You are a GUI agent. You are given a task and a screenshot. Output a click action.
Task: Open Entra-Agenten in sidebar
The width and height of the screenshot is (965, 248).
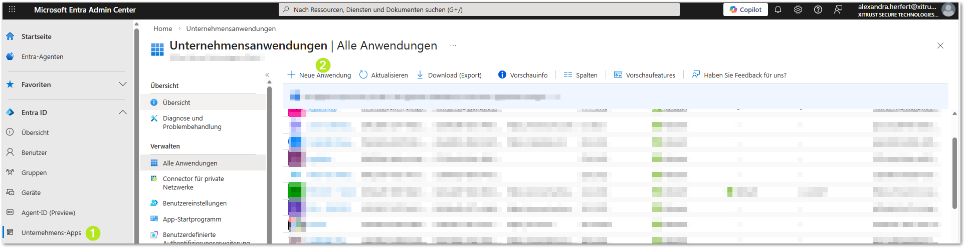click(42, 56)
